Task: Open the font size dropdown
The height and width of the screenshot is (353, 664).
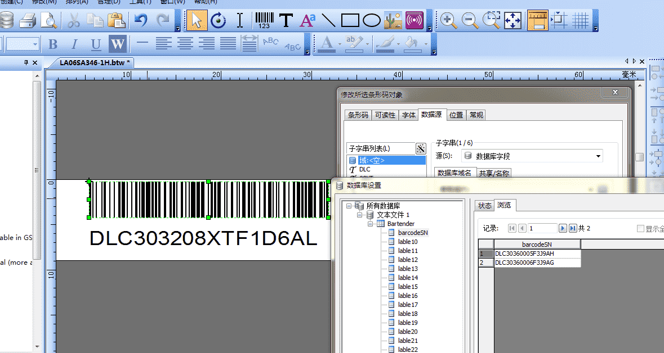Action: (x=35, y=44)
